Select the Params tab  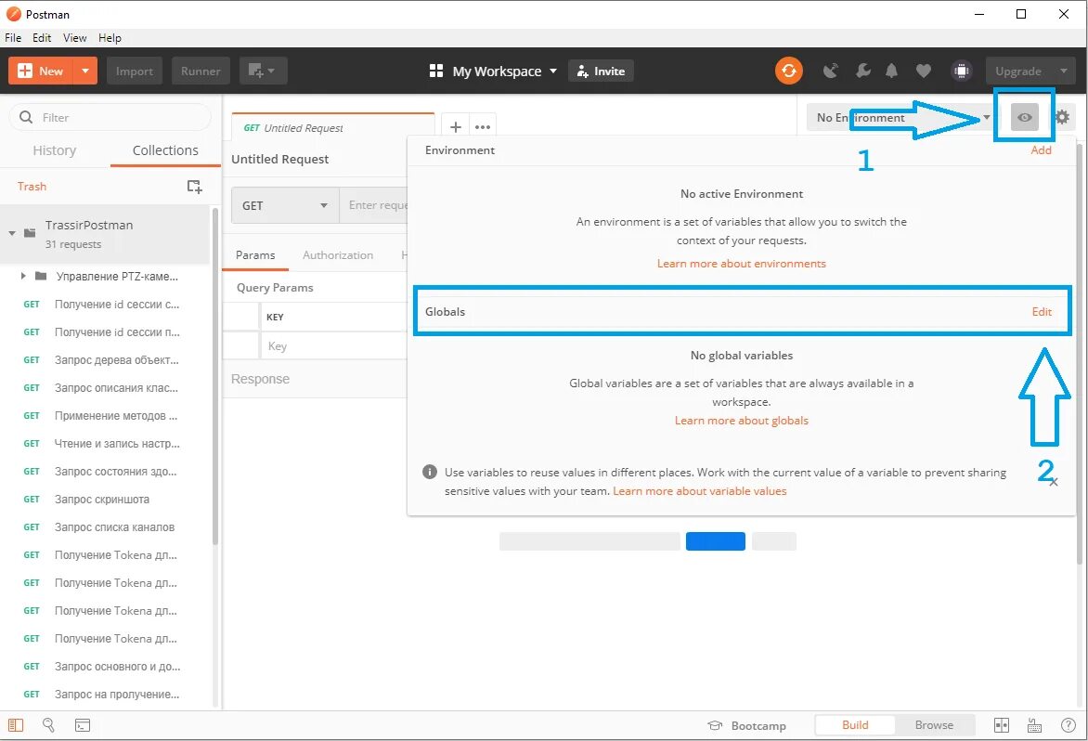[255, 254]
